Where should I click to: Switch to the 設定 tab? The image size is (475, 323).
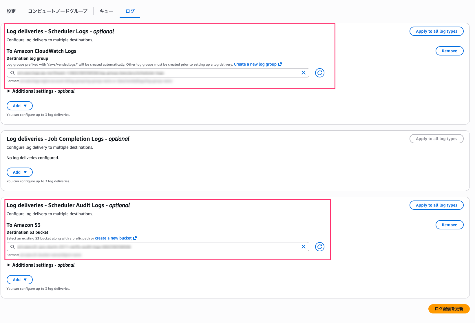coord(11,11)
